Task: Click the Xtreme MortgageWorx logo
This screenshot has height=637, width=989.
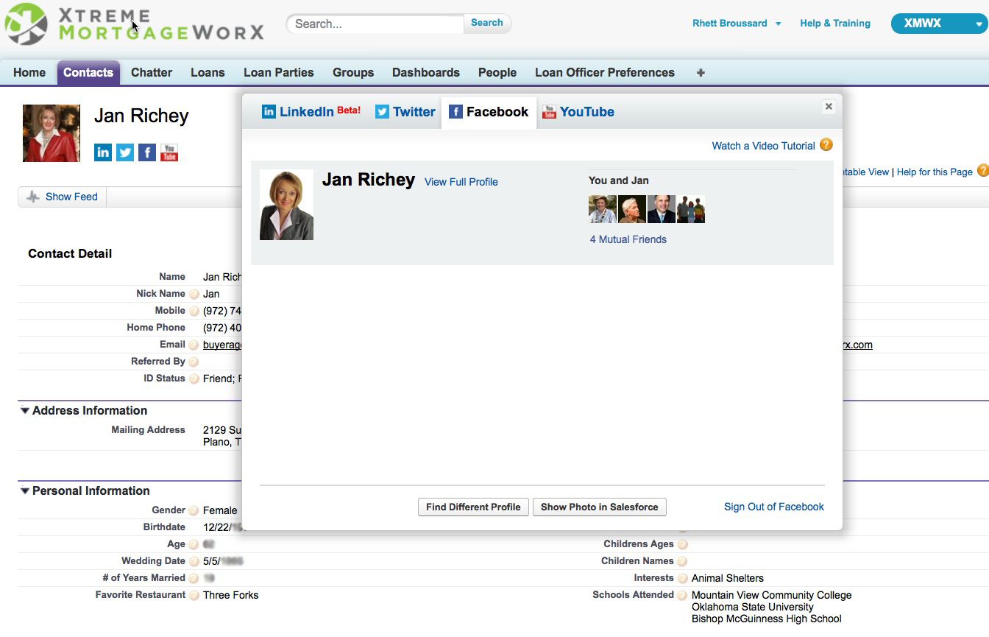Action: (x=134, y=24)
